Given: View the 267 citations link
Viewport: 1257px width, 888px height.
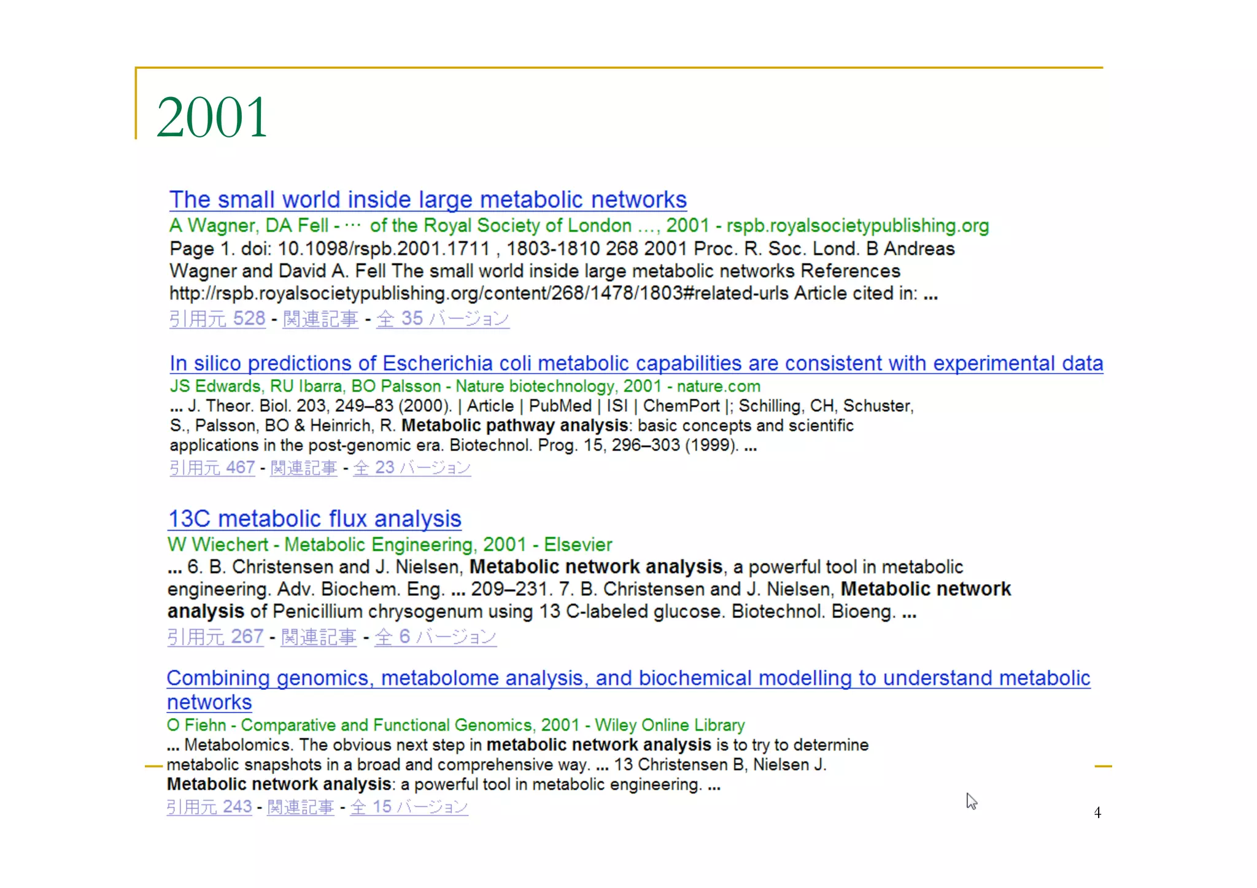Looking at the screenshot, I should 215,637.
